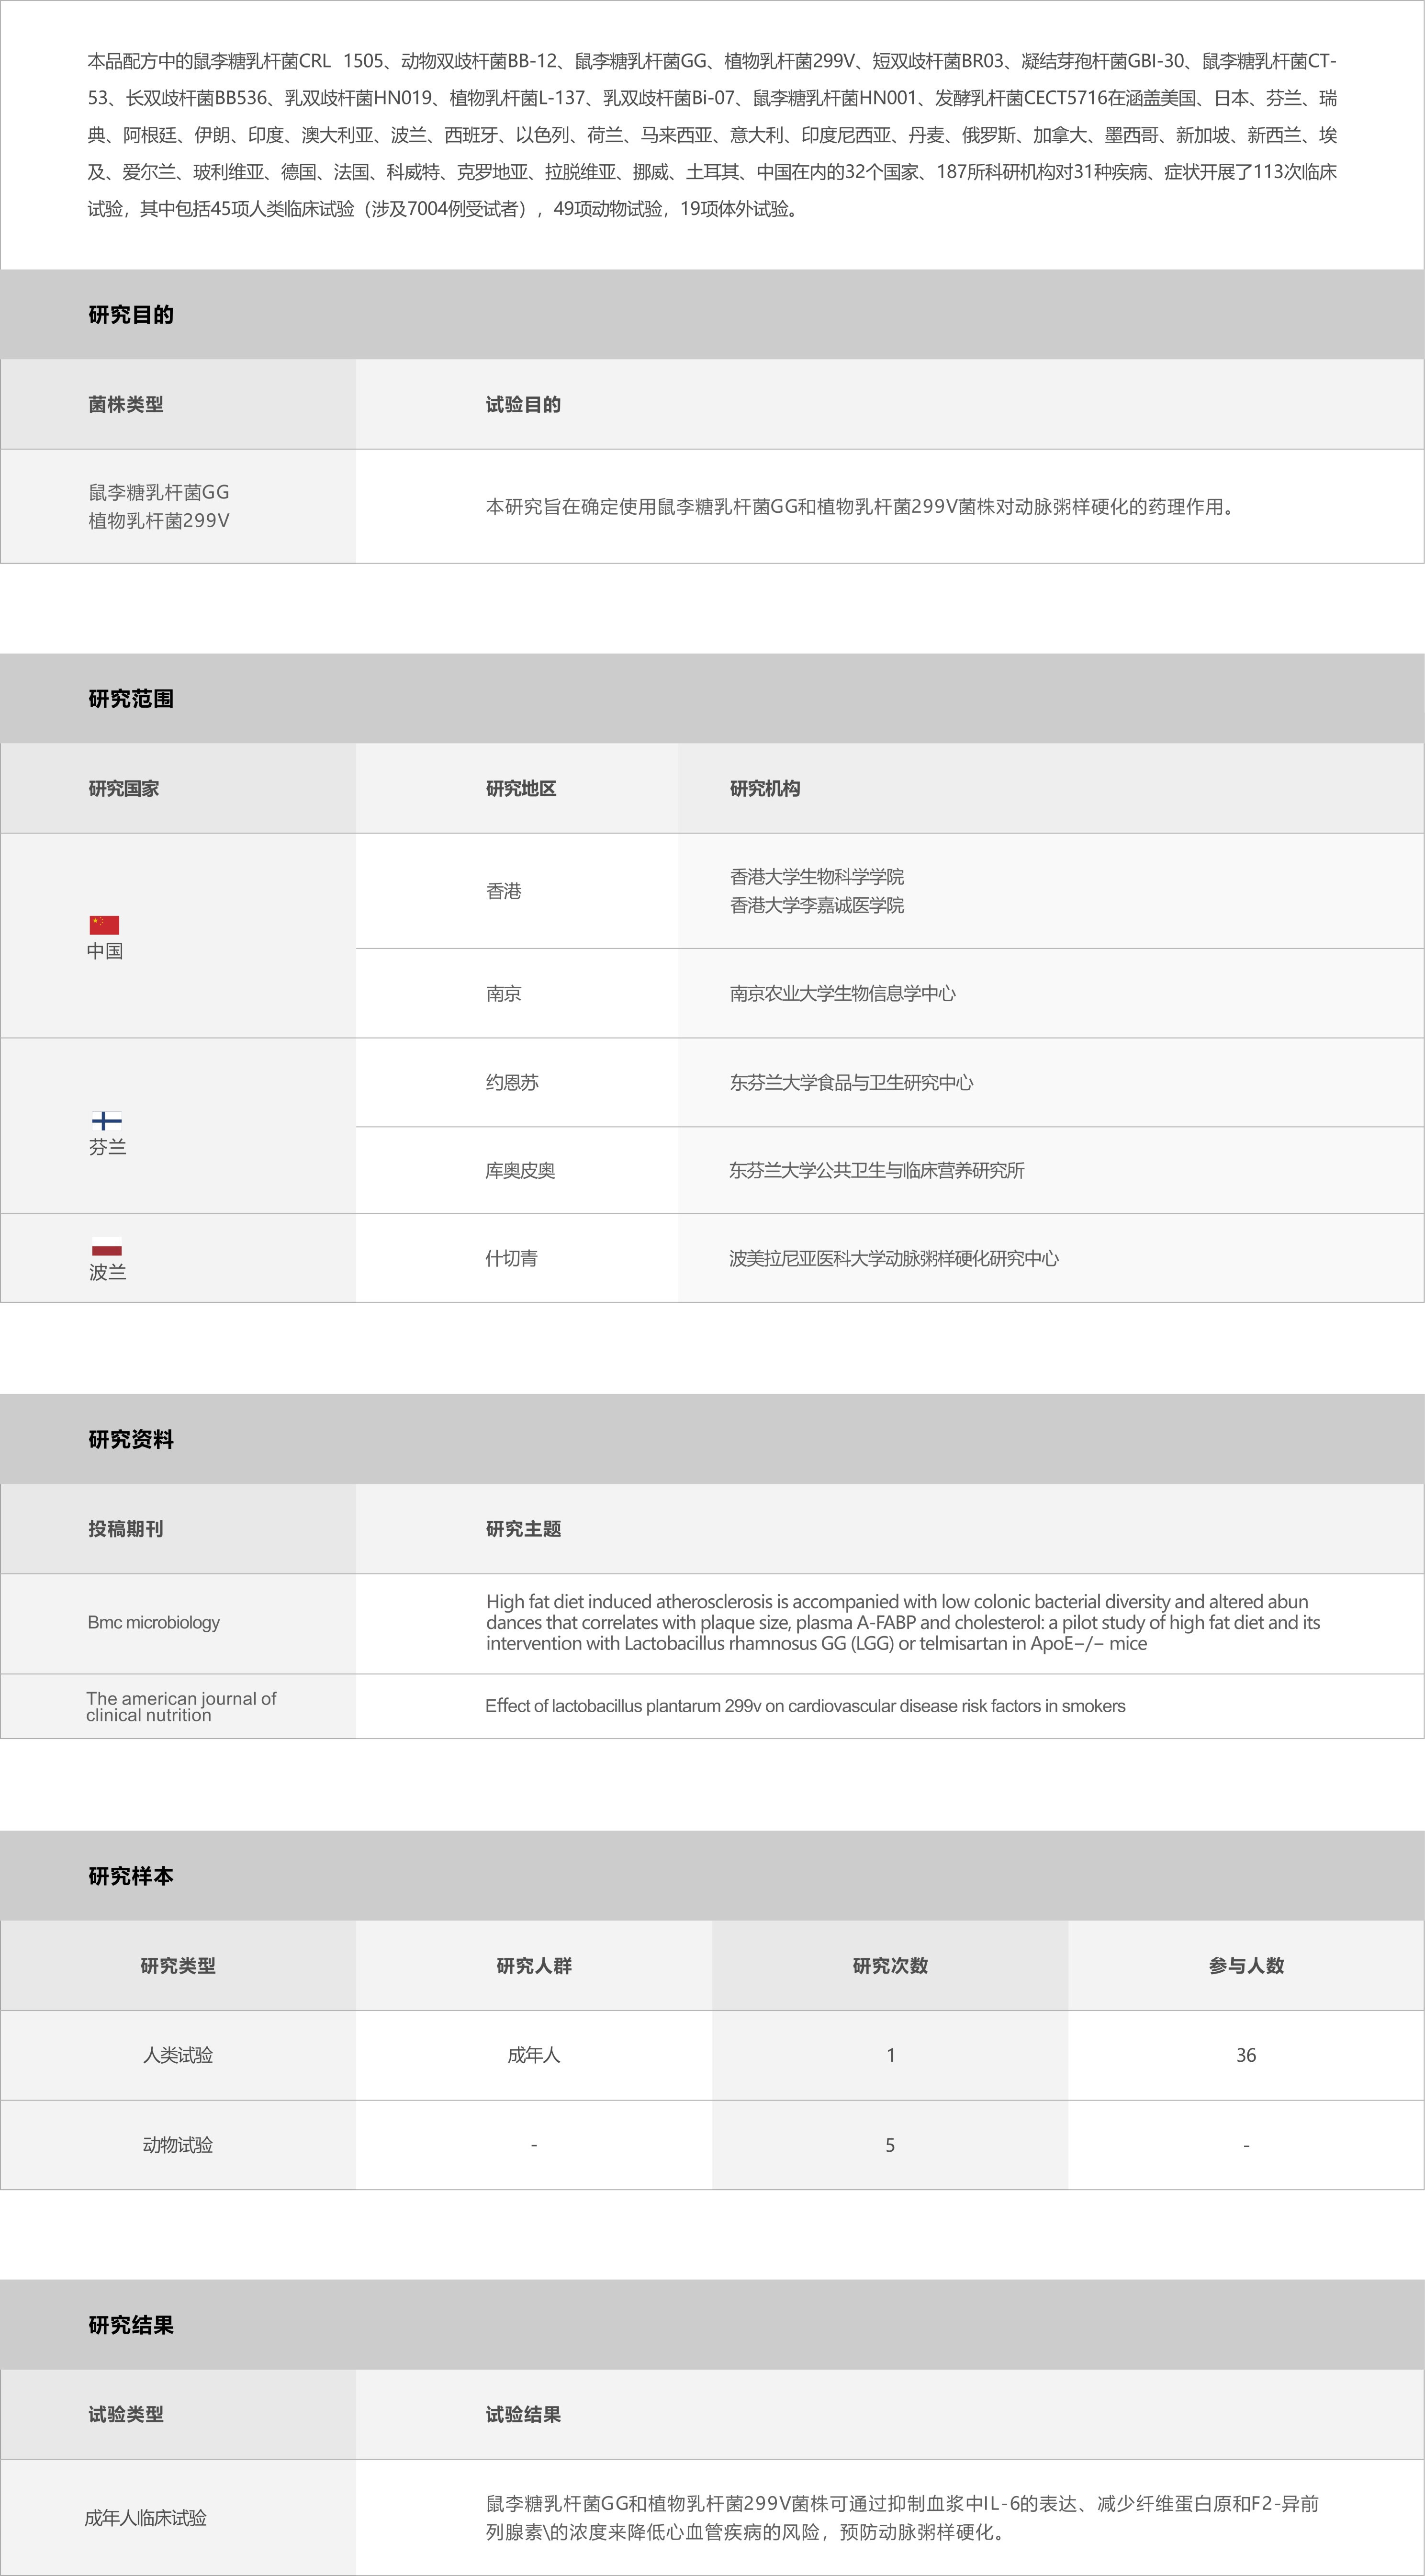Click 香港大学生物科学学院 institution text
The image size is (1425, 2576).
tap(817, 877)
